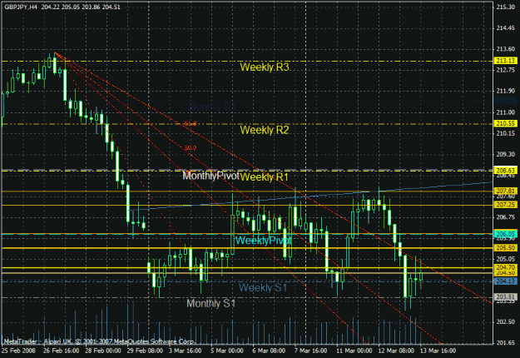Click the 25 Feb 2008 date label
The width and height of the screenshot is (520, 358).
(x=17, y=351)
